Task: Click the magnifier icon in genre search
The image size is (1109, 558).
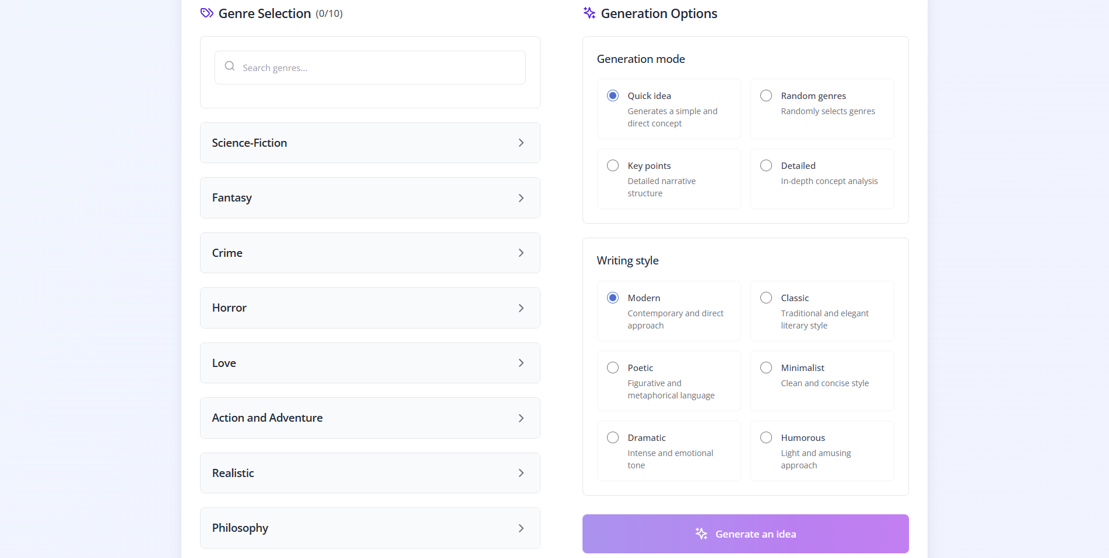Action: point(230,66)
